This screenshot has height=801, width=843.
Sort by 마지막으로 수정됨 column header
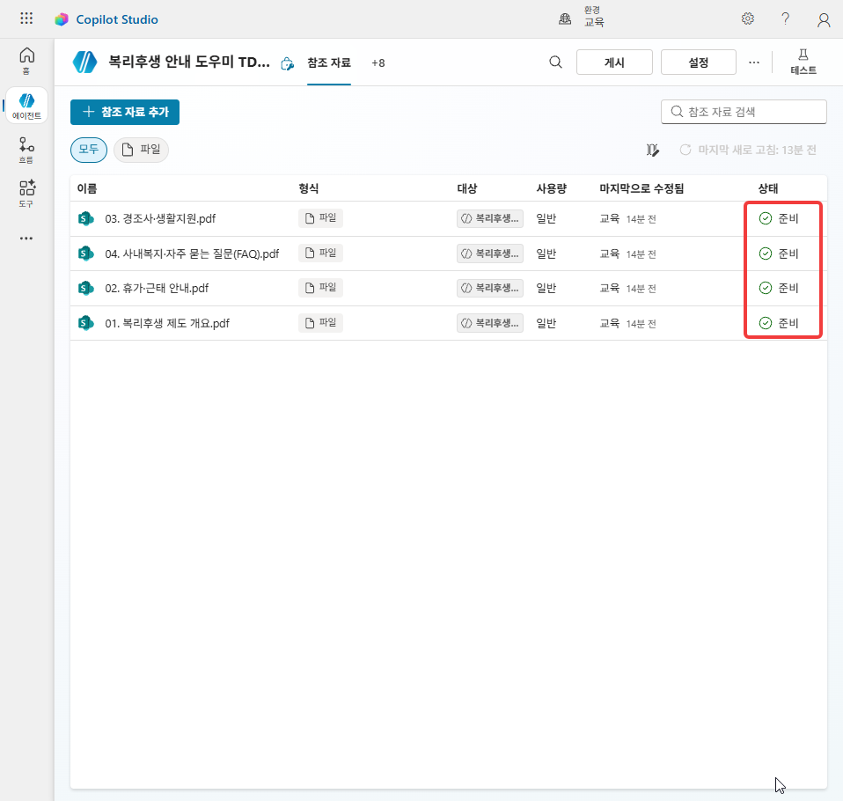[641, 188]
